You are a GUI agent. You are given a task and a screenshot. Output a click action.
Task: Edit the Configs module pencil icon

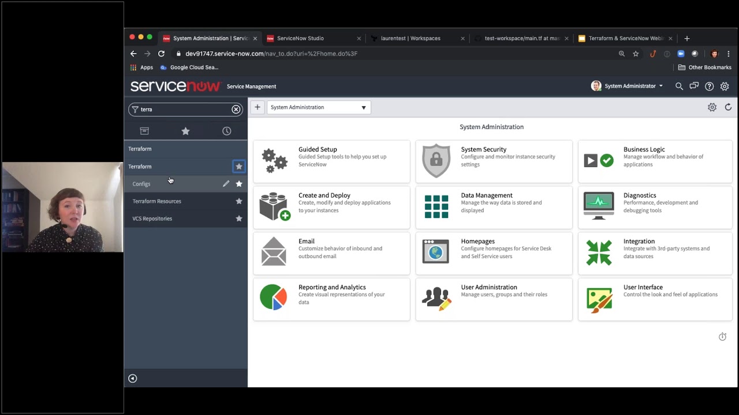[x=226, y=184]
